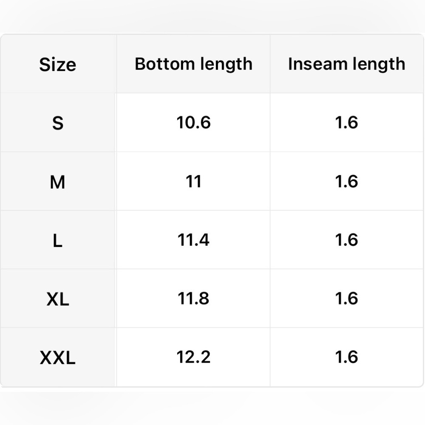
Task: Select the Size column header
Action: 58,65
